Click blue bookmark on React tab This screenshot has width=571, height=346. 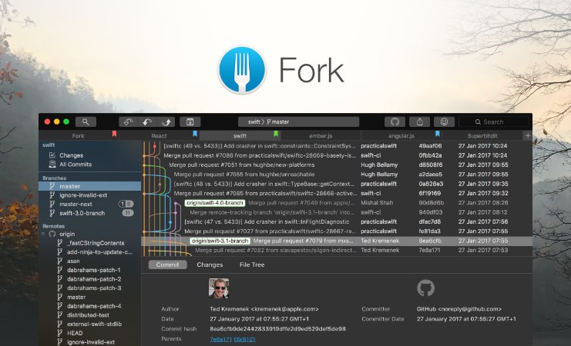[x=195, y=134]
